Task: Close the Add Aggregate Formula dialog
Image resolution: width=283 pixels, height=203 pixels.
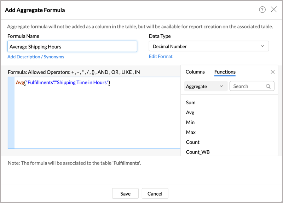Action: (x=273, y=10)
